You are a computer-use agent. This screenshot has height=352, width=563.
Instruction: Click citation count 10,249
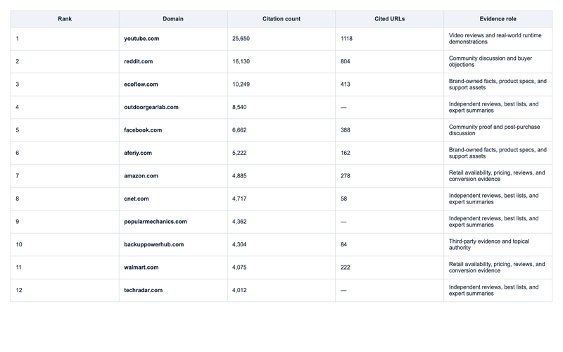click(241, 84)
